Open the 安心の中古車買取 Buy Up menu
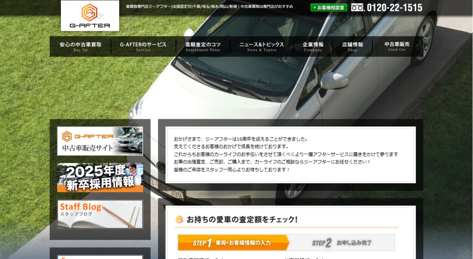The height and width of the screenshot is (259, 473). (80, 47)
